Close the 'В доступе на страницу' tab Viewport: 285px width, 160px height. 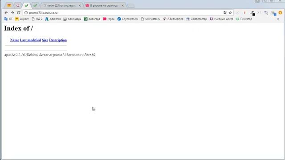[x=123, y=6]
